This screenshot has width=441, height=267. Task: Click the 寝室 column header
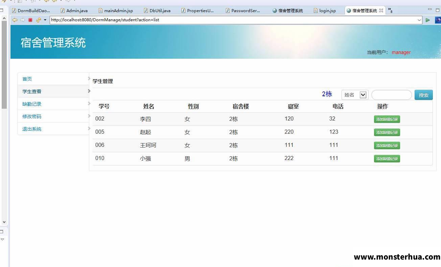(x=293, y=106)
